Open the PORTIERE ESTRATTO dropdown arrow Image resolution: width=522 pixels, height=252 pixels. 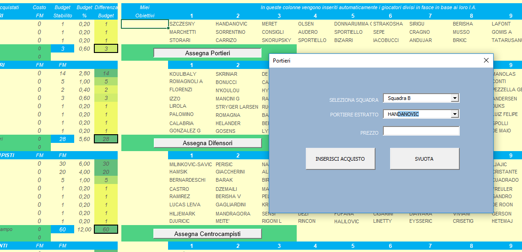[455, 114]
